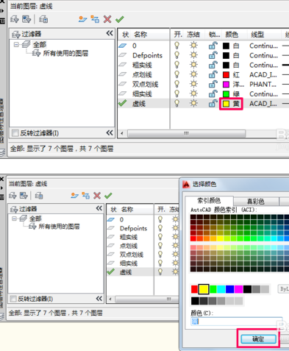Sort by 线型 column header

coord(257,35)
